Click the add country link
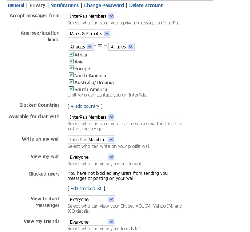Image resolution: width=250 pixels, height=232 pixels. click(x=85, y=106)
